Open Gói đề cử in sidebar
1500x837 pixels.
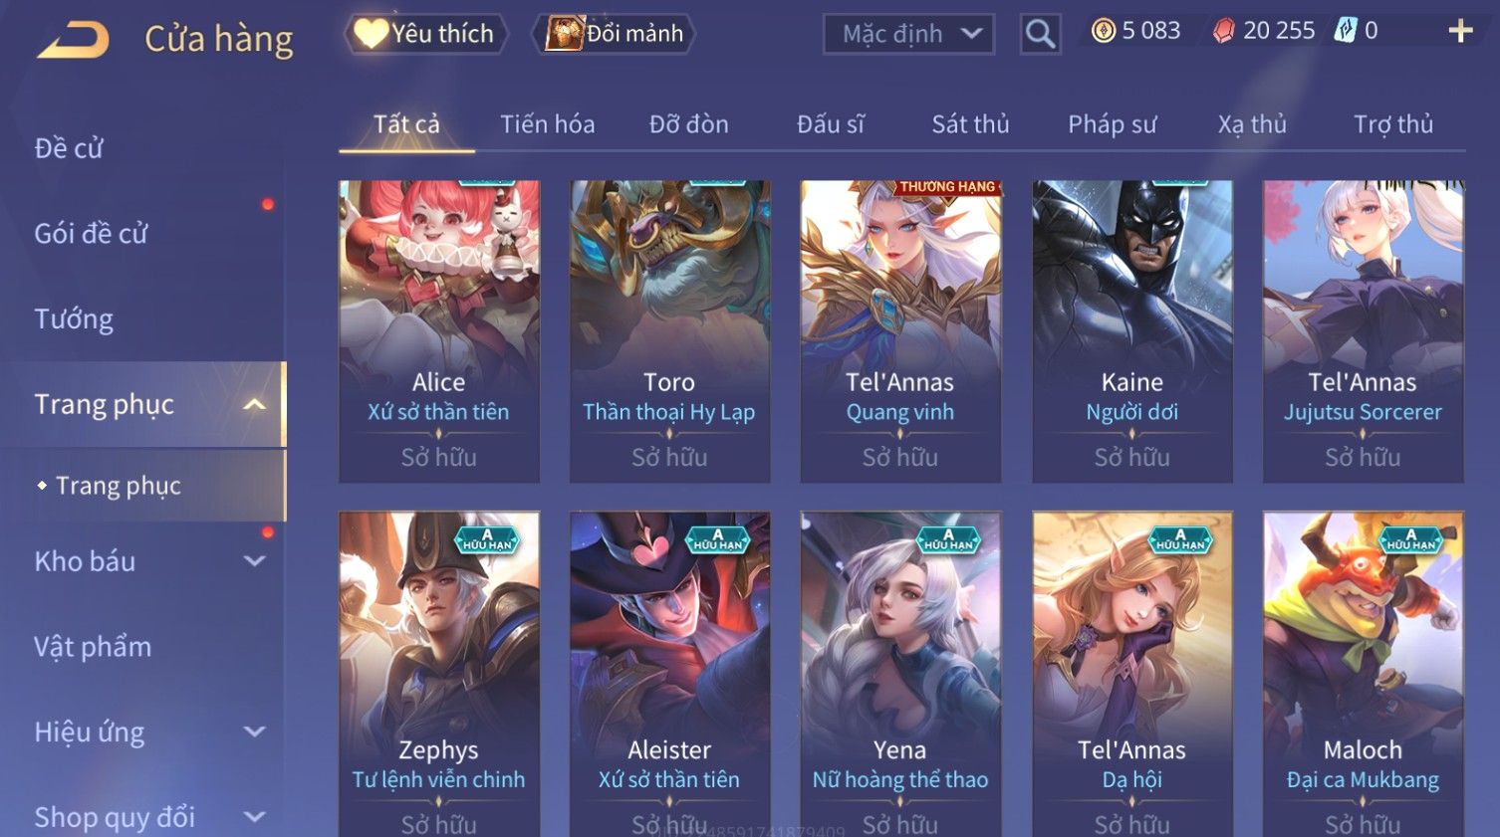(91, 234)
